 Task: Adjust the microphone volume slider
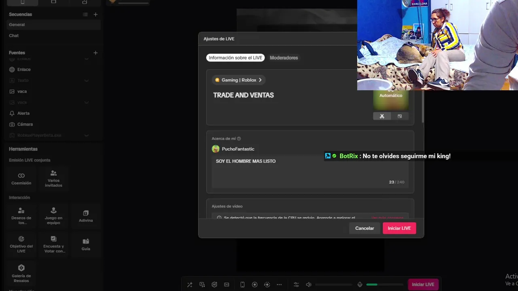point(384,285)
